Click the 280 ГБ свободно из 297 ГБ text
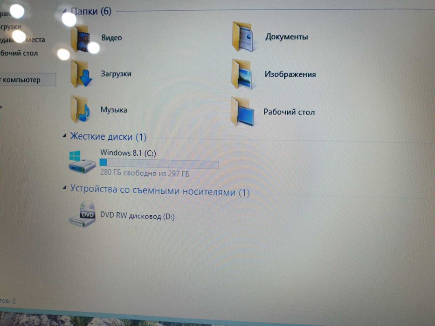The height and width of the screenshot is (326, 435). click(145, 173)
